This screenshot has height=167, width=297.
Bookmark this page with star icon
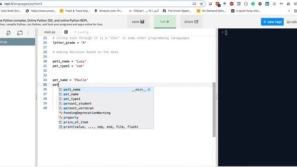point(201,4)
